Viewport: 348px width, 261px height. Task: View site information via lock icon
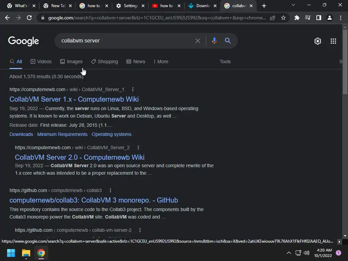coord(43,18)
